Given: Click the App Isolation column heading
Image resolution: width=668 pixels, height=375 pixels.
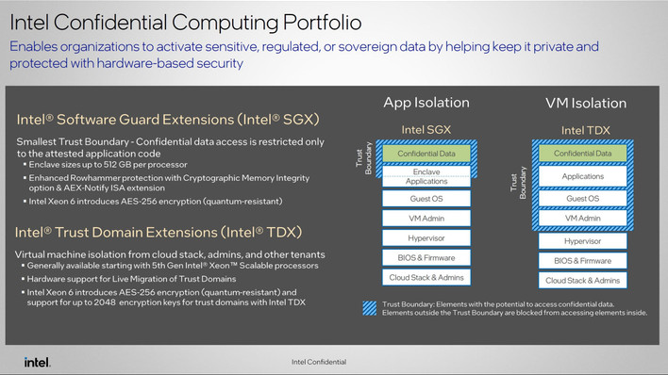Looking at the screenshot, I should [x=426, y=103].
